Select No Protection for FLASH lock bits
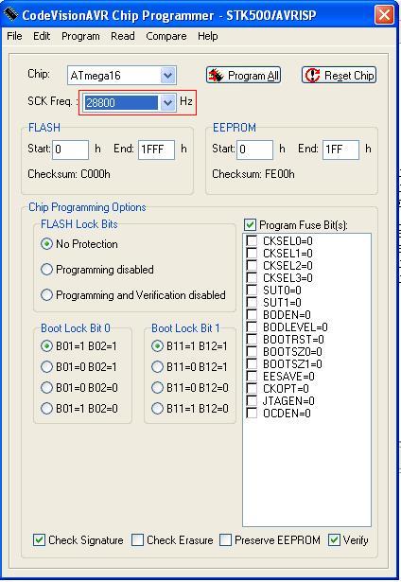 click(x=46, y=244)
